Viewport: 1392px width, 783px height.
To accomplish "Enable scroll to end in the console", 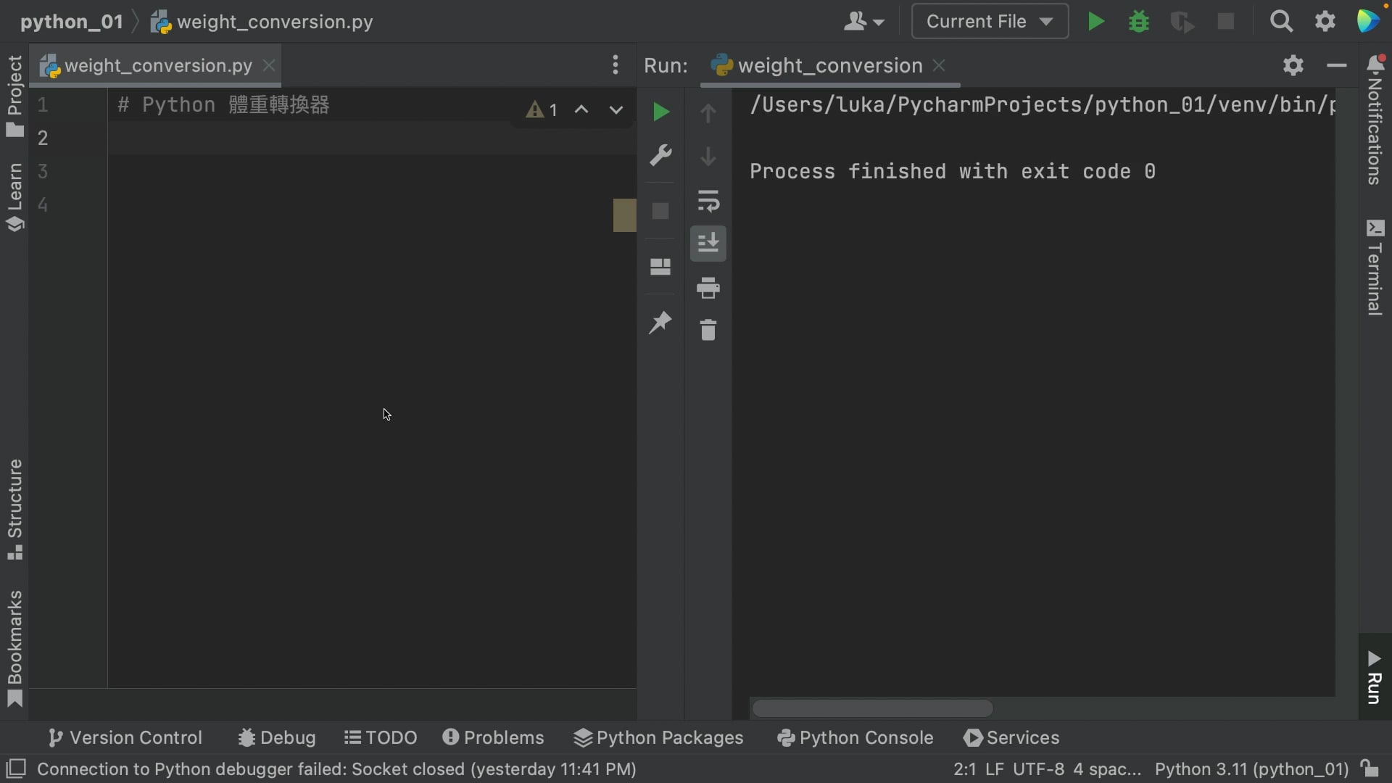I will point(708,244).
